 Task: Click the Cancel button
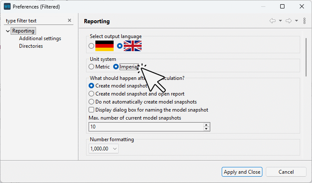coord(286,172)
